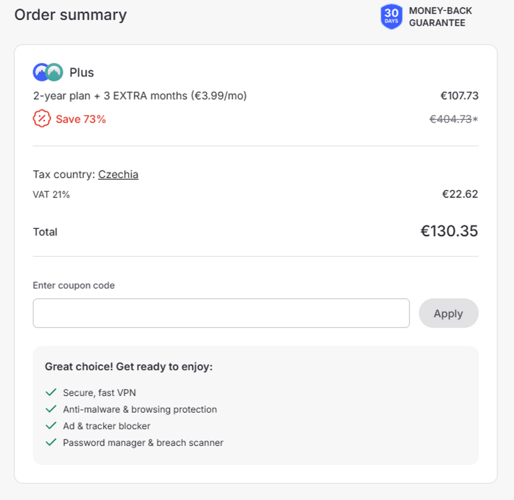Click the Plus plan logo icon
Viewport: 514px width, 500px height.
tap(48, 72)
